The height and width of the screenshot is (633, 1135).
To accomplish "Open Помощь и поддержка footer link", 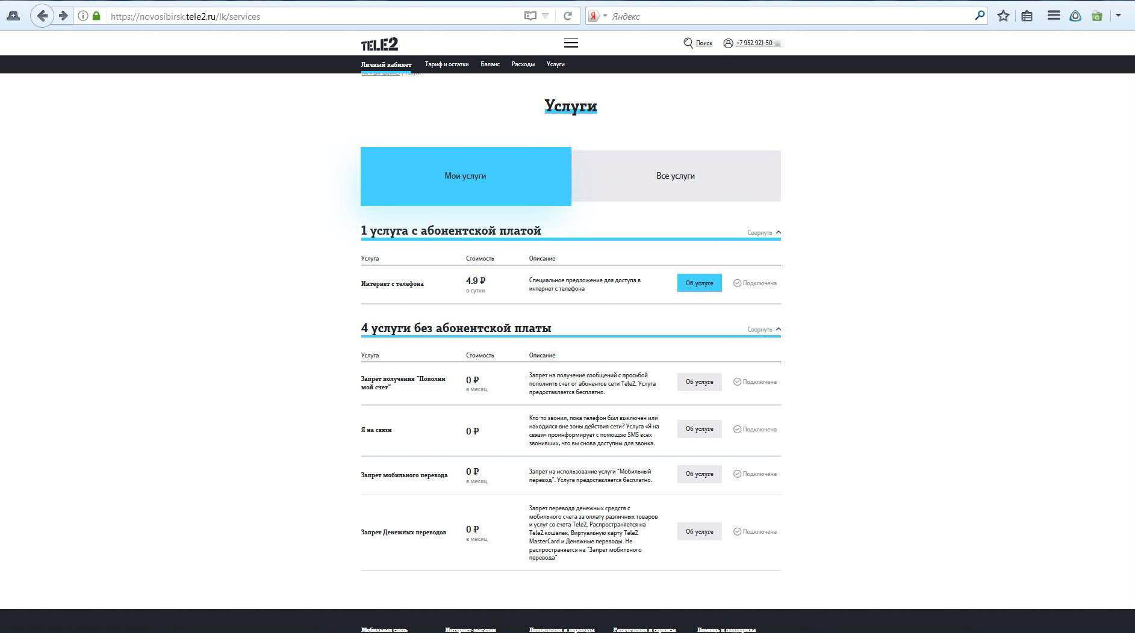I will 726,629.
